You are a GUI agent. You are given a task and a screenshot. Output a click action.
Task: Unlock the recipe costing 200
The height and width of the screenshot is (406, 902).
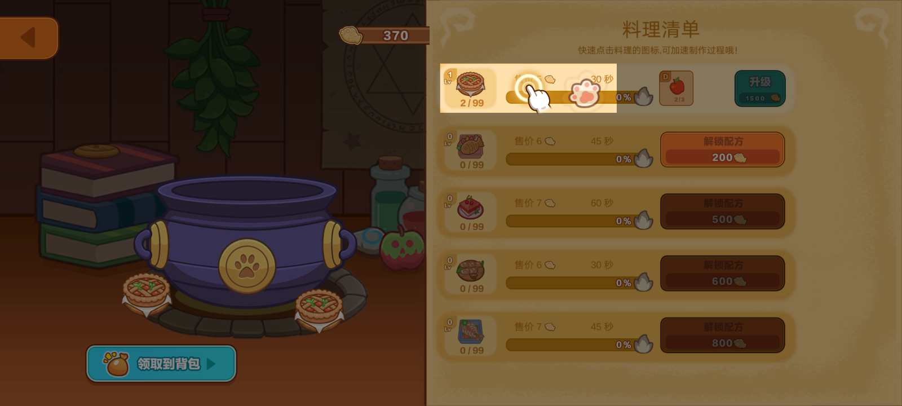723,150
